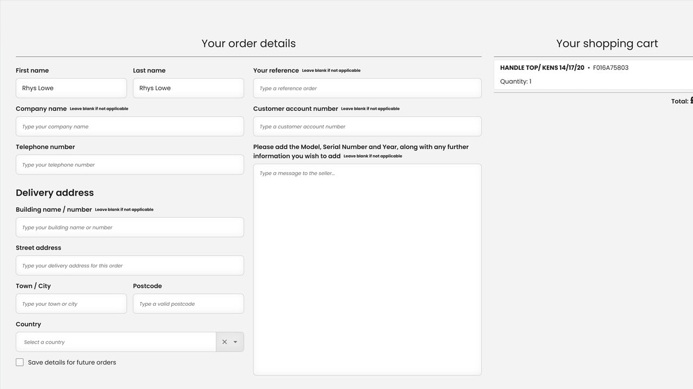Click the Town / City field
Screen dimensions: 693x389
click(71, 304)
